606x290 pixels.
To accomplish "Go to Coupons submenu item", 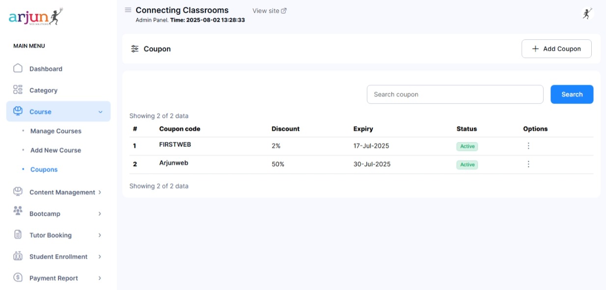I will click(44, 170).
